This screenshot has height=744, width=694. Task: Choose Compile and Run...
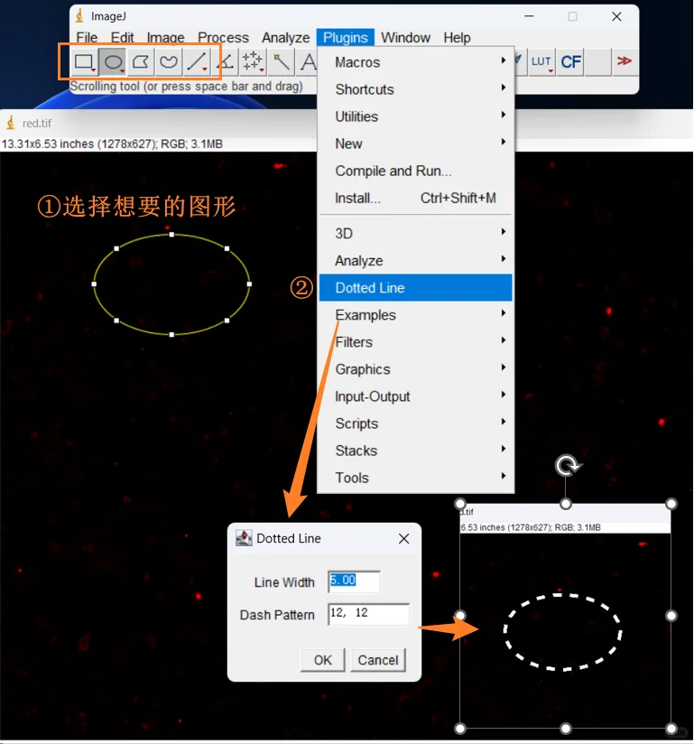click(x=415, y=171)
